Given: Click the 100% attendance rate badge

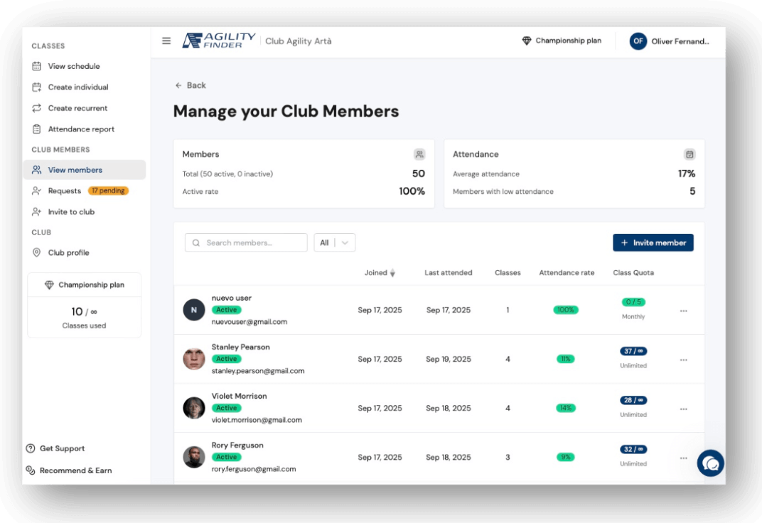Looking at the screenshot, I should pyautogui.click(x=566, y=310).
